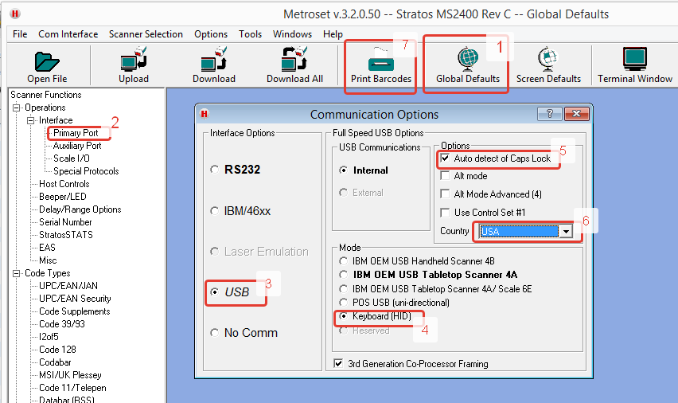The image size is (678, 403).
Task: Select IBM OEM USB Tabletop Scanner 4A/Scale 6E
Action: 343,289
